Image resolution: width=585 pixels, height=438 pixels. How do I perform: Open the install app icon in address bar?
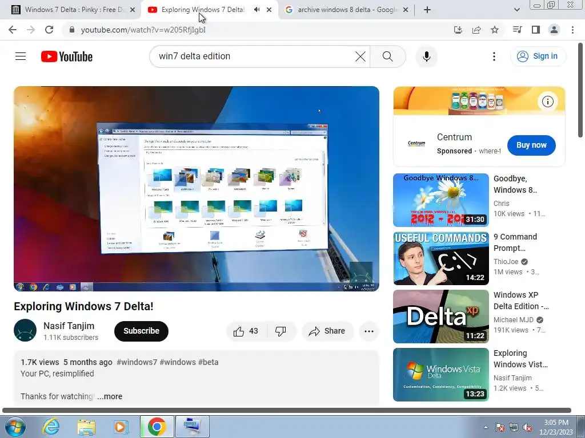click(x=458, y=30)
